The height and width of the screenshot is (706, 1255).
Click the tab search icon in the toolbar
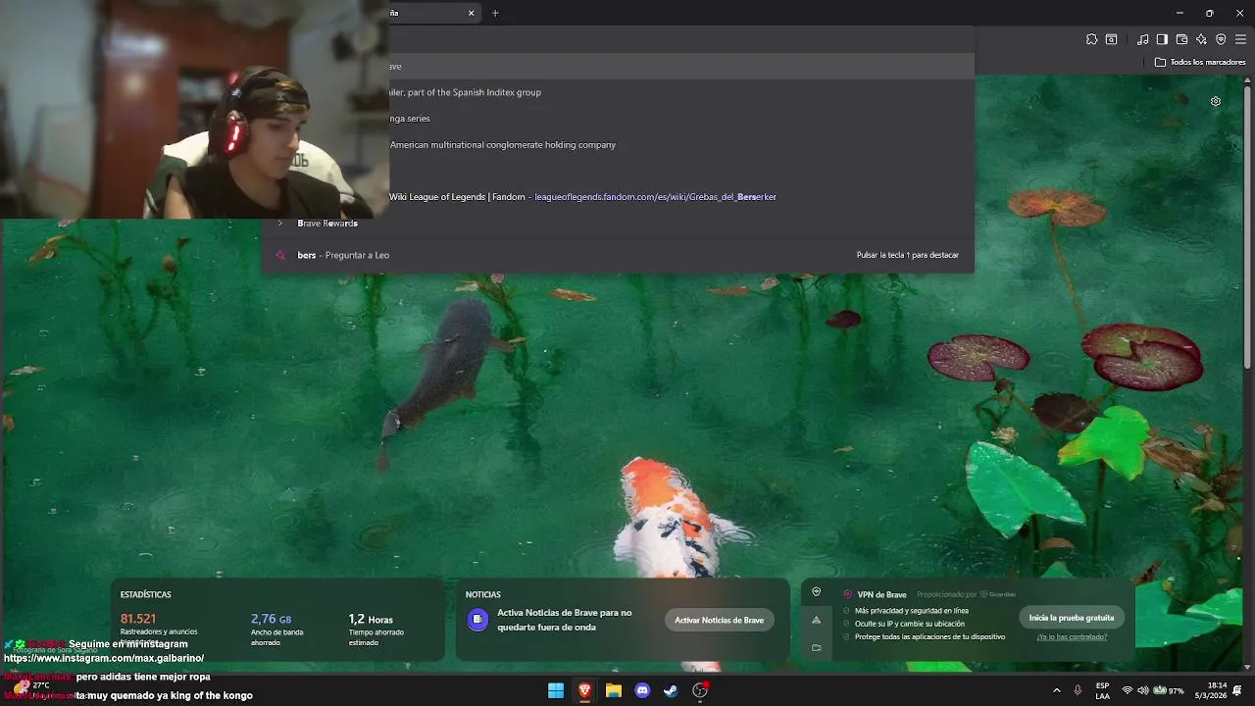(x=1111, y=39)
